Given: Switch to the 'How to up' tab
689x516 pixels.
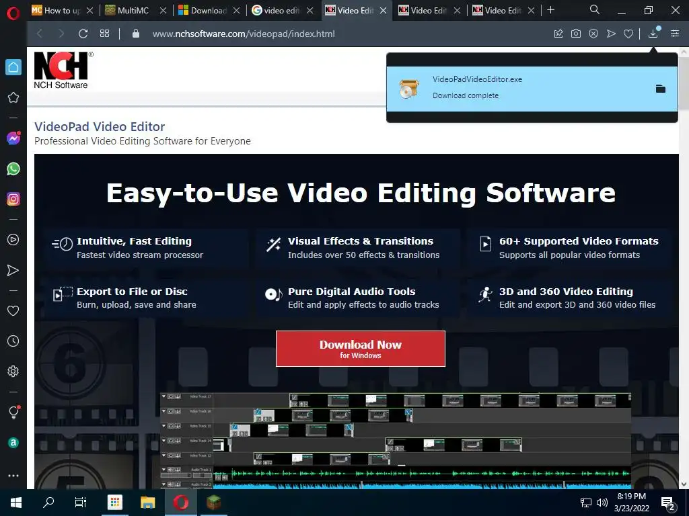Looking at the screenshot, I should pos(63,10).
